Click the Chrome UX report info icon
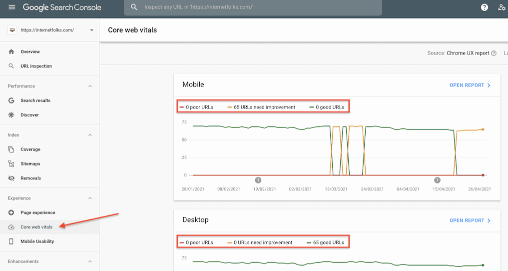Image resolution: width=508 pixels, height=271 pixels. 494,53
